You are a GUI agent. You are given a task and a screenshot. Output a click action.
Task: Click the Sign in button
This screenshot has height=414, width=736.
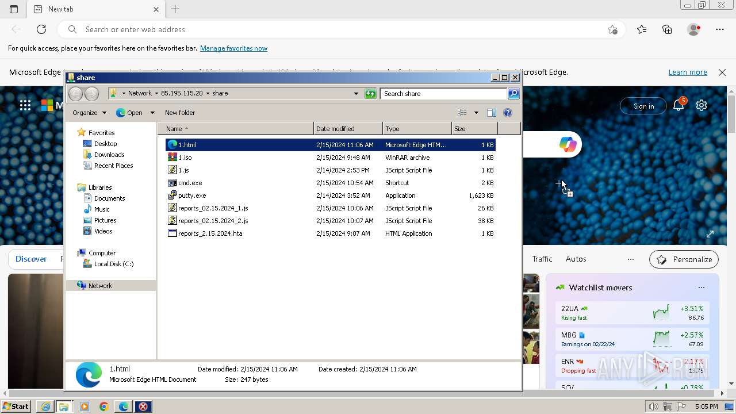point(643,106)
